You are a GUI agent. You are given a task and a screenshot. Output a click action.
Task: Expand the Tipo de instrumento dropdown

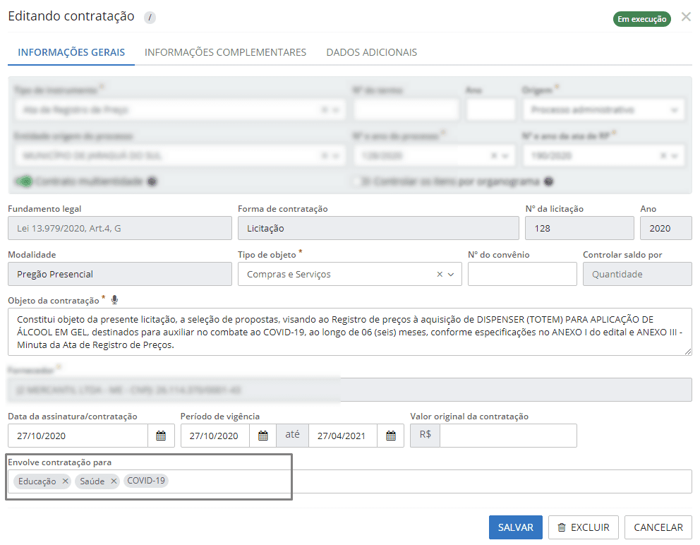point(336,110)
